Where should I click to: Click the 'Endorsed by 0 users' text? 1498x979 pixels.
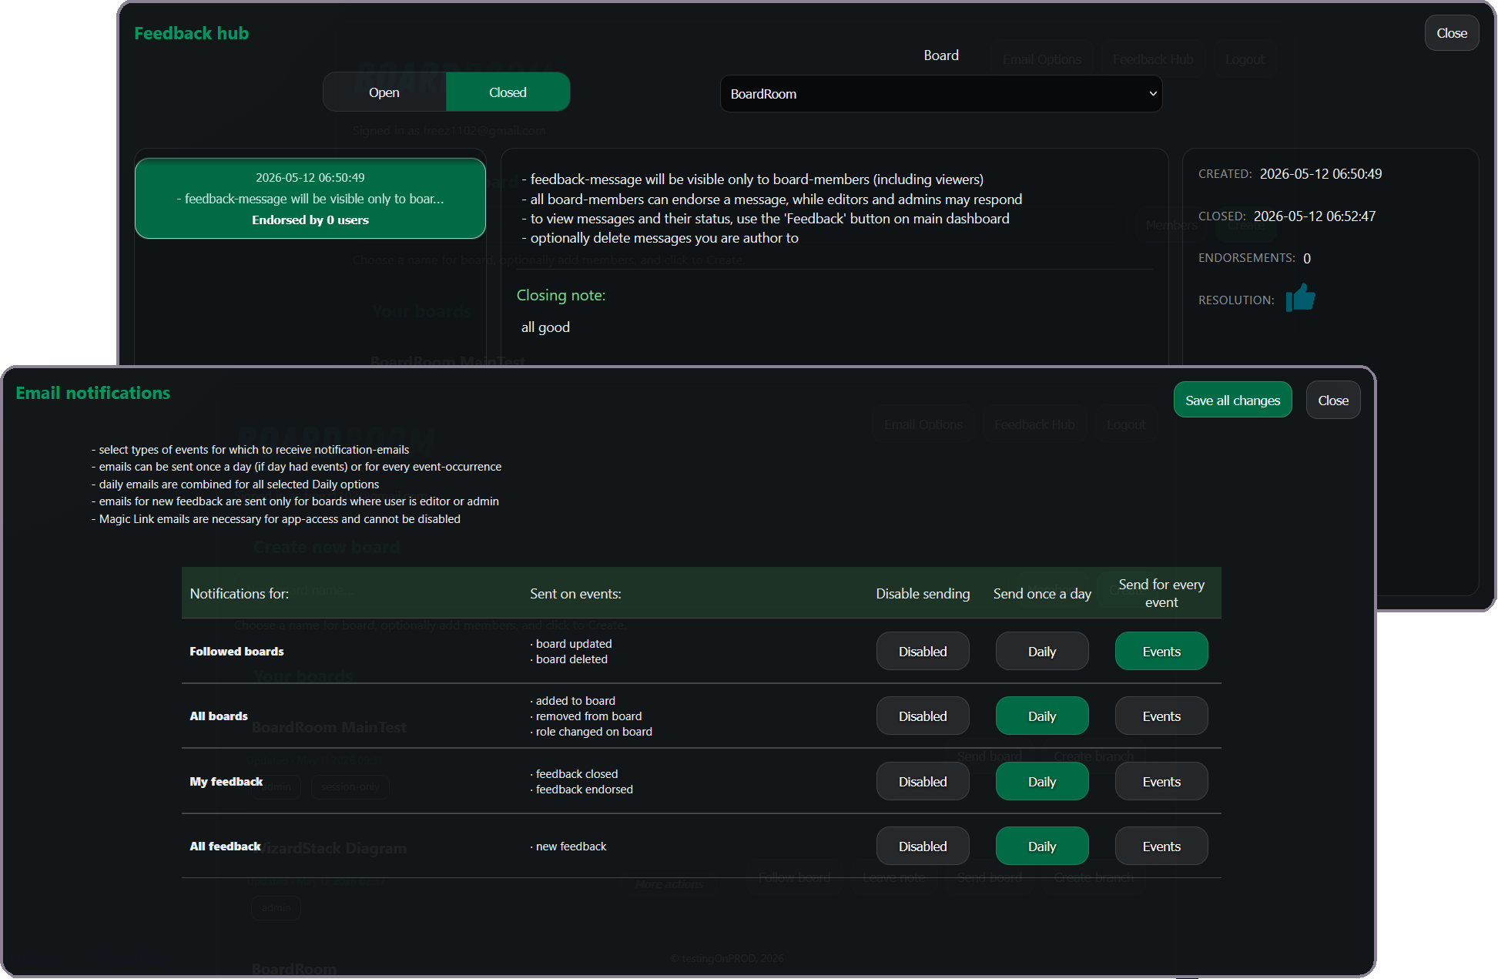point(310,220)
